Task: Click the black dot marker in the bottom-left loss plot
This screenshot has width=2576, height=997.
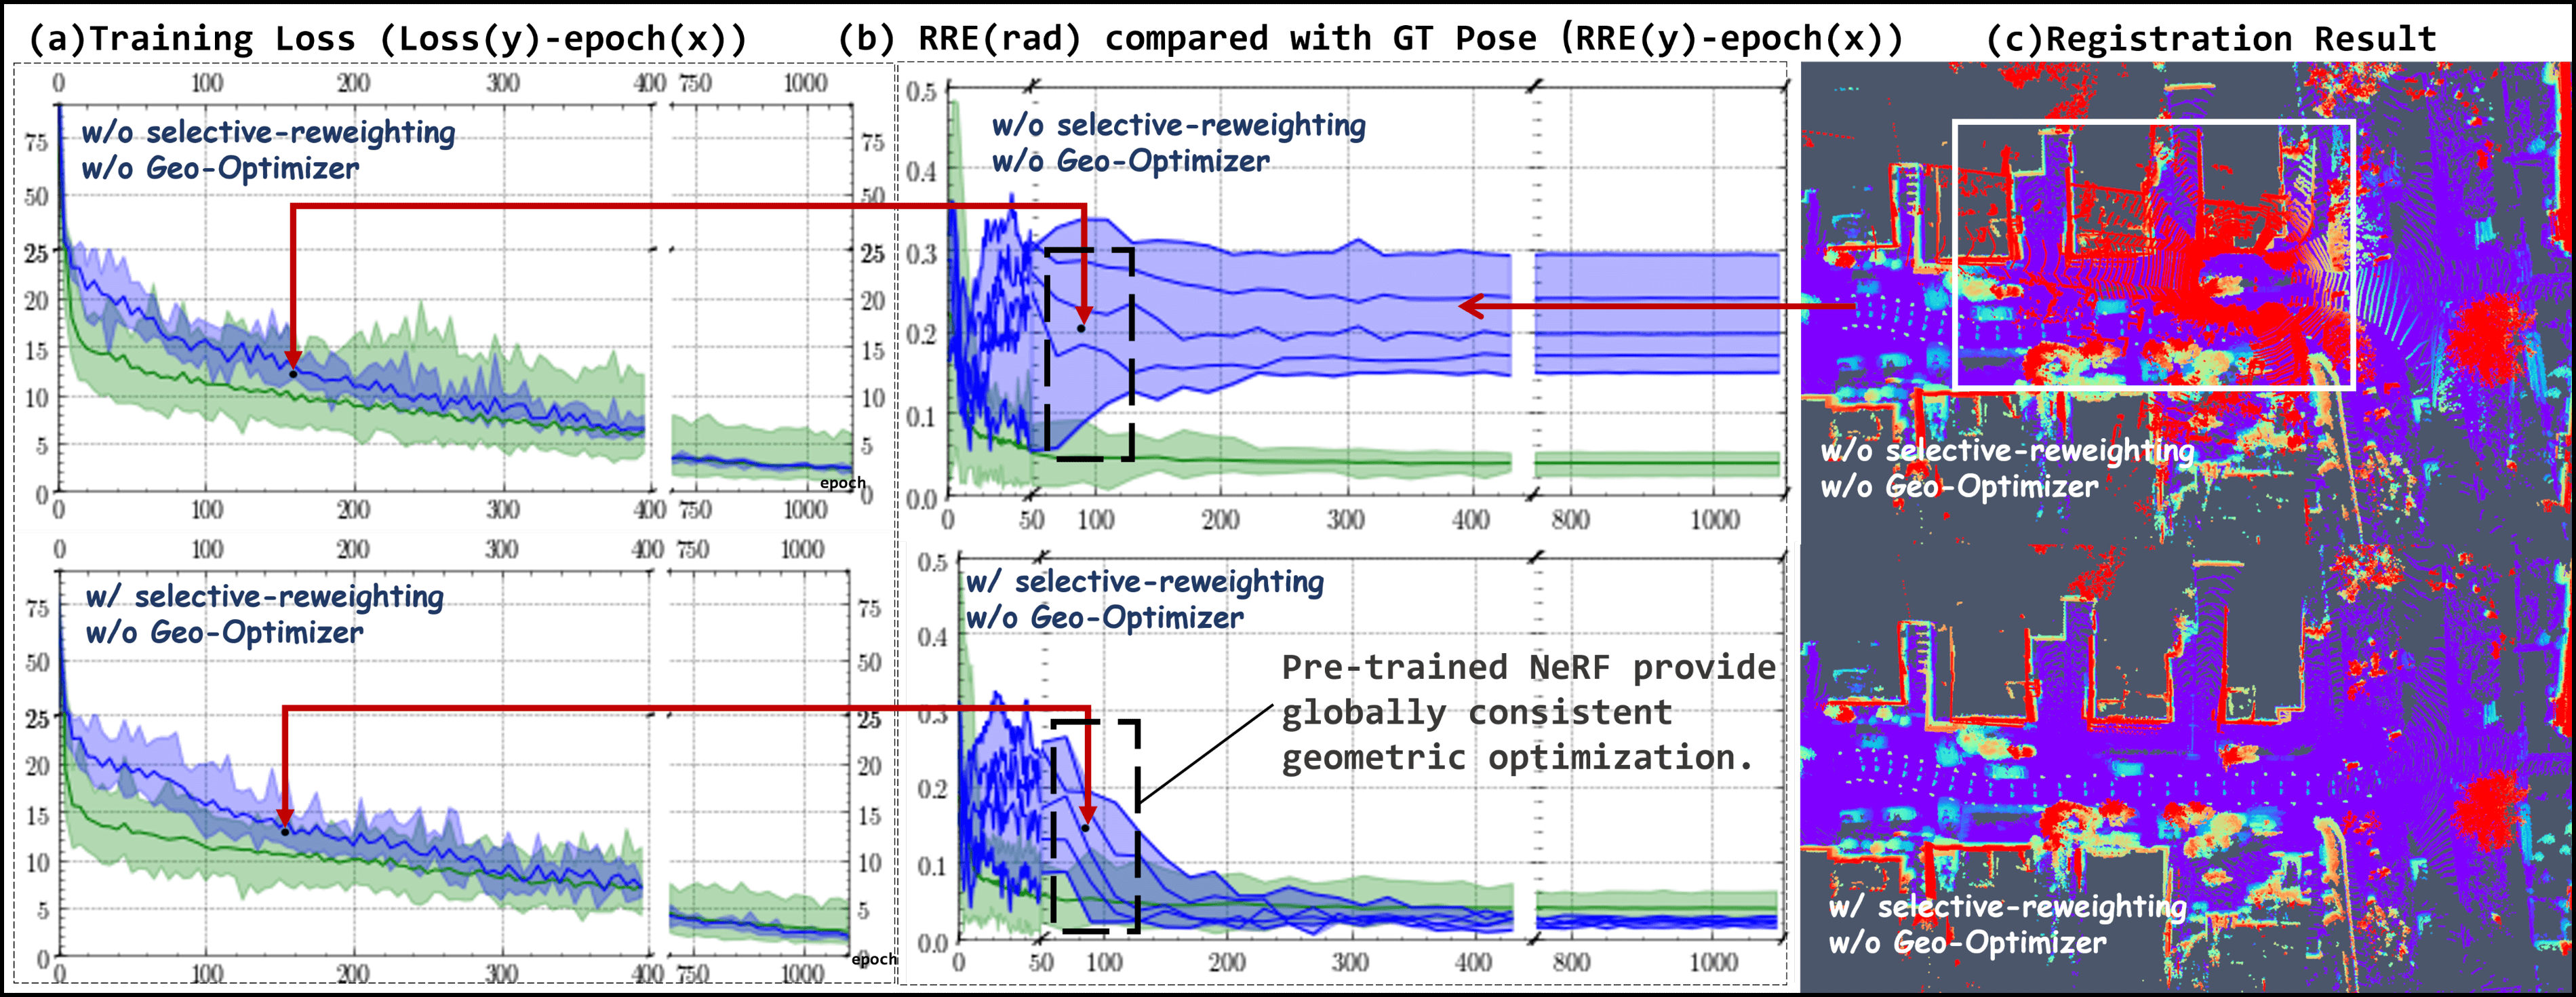Action: click(285, 831)
